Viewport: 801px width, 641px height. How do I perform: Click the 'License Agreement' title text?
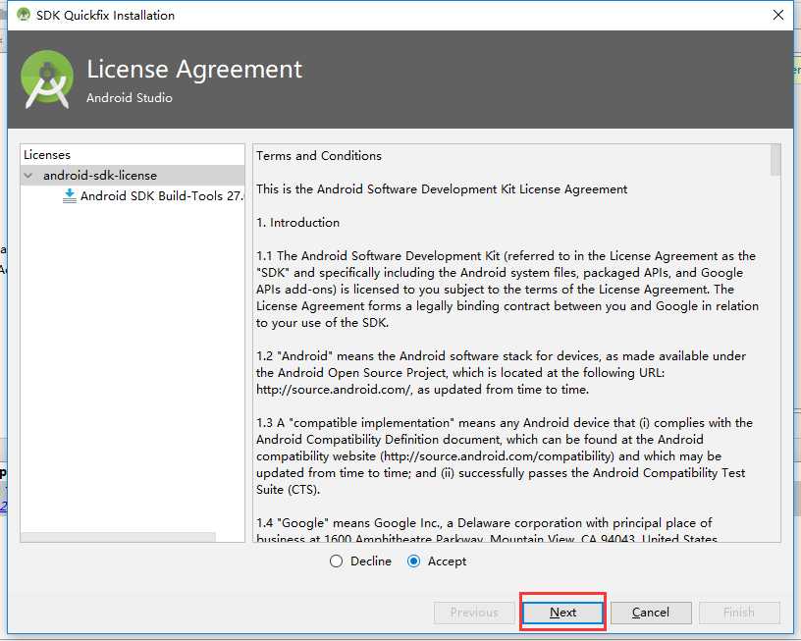tap(194, 69)
